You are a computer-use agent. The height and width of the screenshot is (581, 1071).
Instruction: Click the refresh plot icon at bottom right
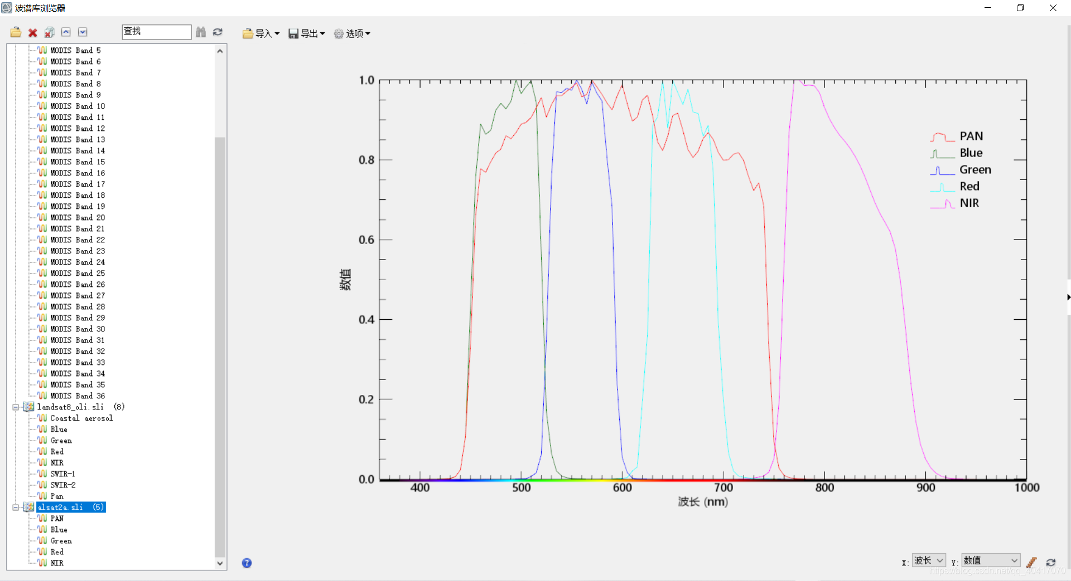1051,562
